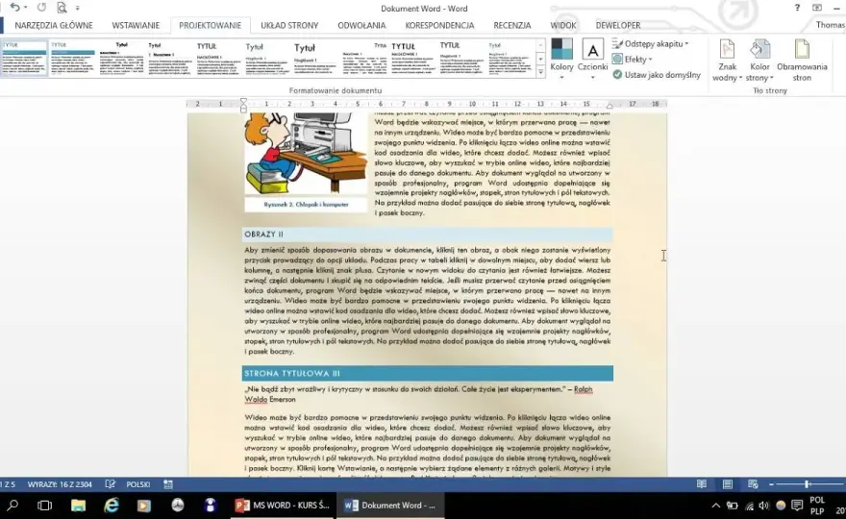Click the Thomas account name
This screenshot has width=846, height=519.
830,25
